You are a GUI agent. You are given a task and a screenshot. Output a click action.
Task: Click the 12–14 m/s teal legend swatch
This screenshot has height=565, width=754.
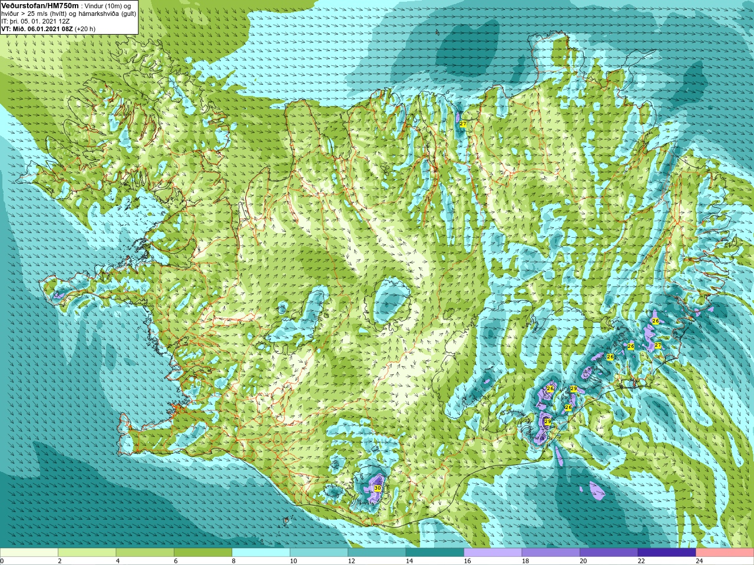377,553
